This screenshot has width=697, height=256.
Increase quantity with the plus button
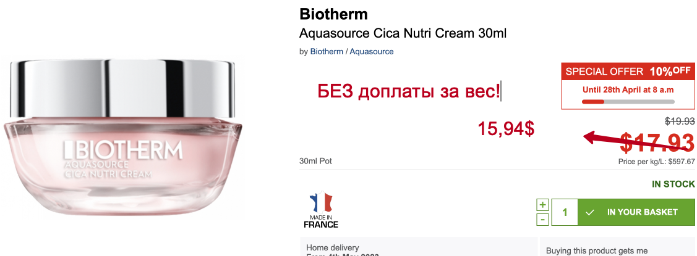(542, 204)
